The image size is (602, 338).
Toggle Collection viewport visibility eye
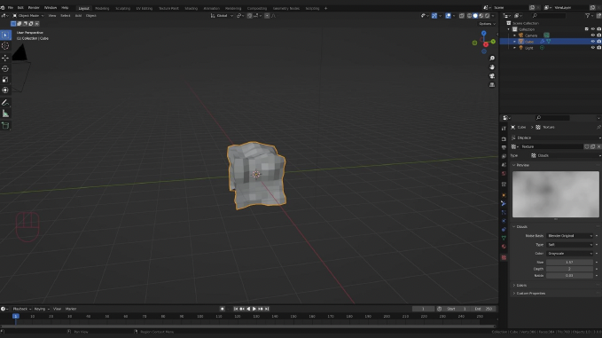(x=593, y=29)
